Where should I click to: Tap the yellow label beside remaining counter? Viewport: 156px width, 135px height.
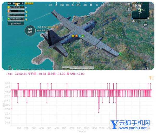click(29, 3)
